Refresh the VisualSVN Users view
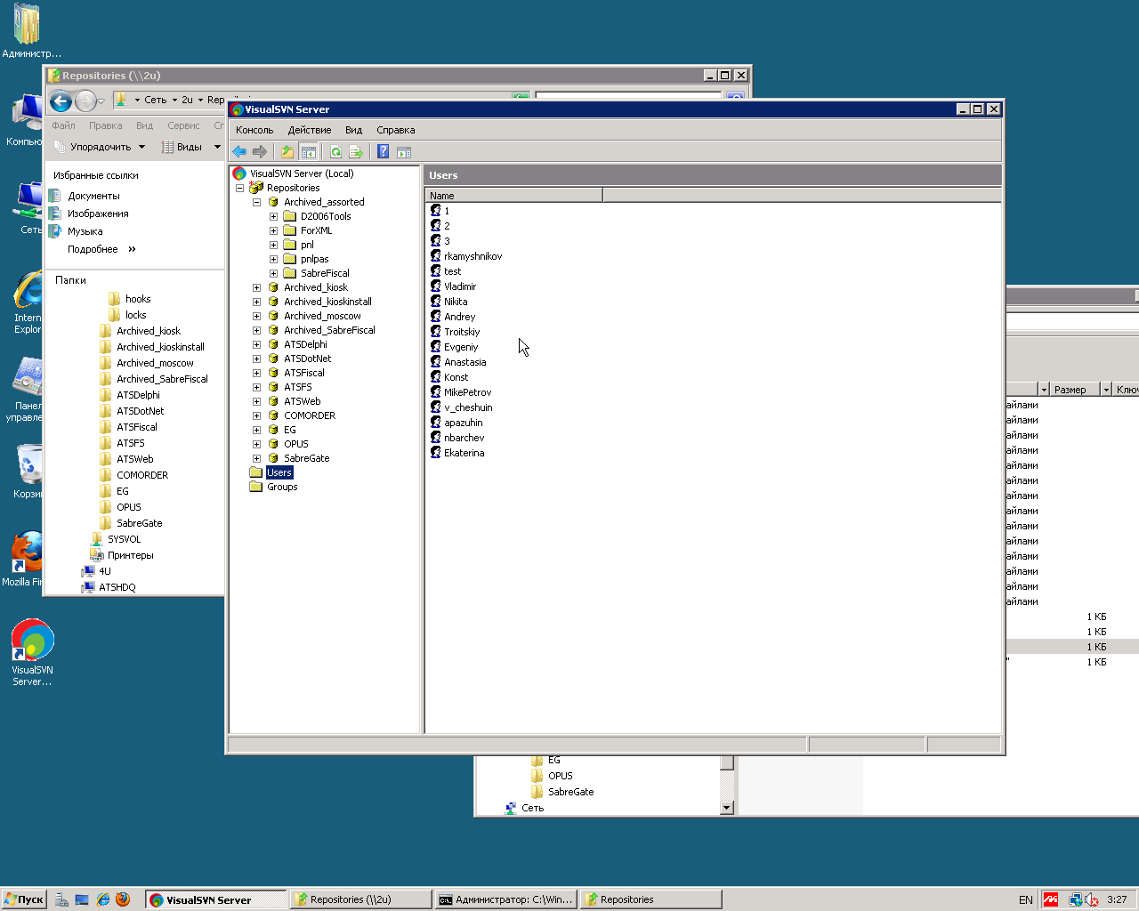1139x911 pixels. click(335, 151)
